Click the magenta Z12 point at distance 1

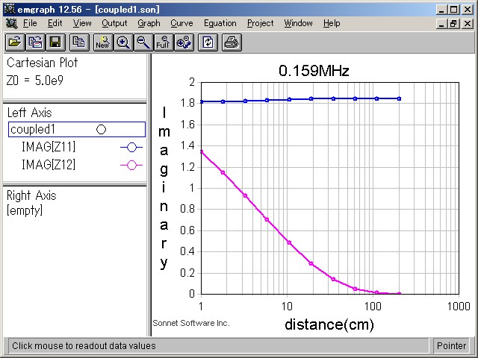[201, 151]
